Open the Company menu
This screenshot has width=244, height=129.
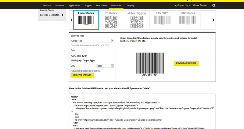130,5
